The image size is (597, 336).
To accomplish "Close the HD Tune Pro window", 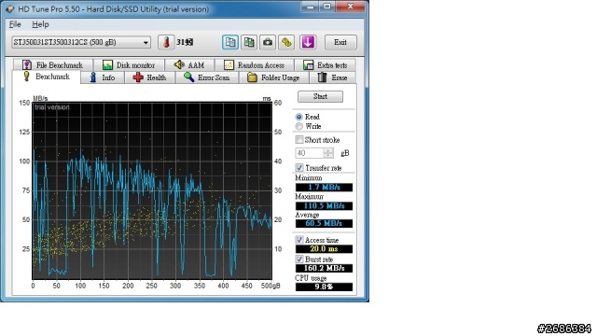I will point(351,7).
